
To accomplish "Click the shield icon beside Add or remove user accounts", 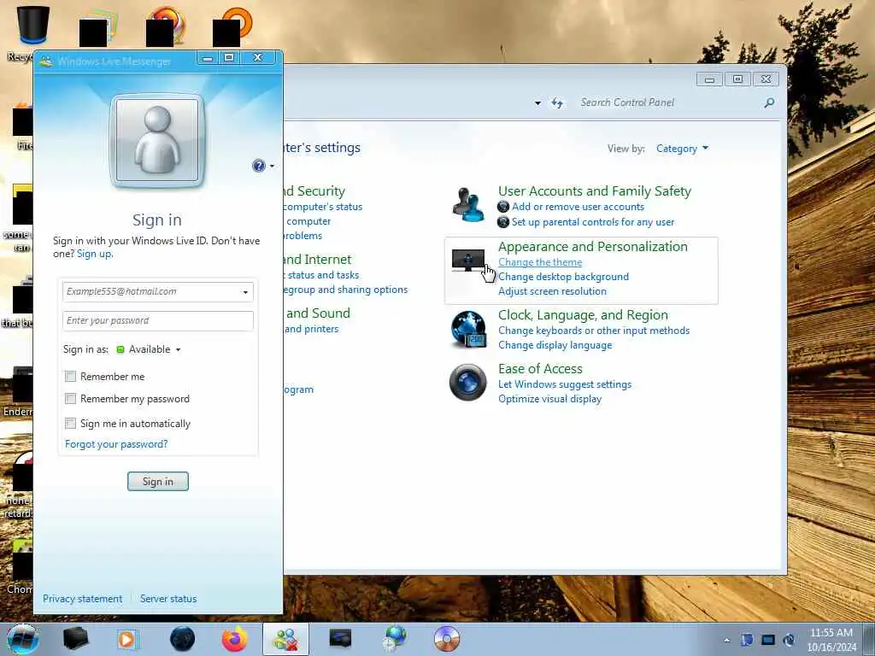I will click(502, 207).
